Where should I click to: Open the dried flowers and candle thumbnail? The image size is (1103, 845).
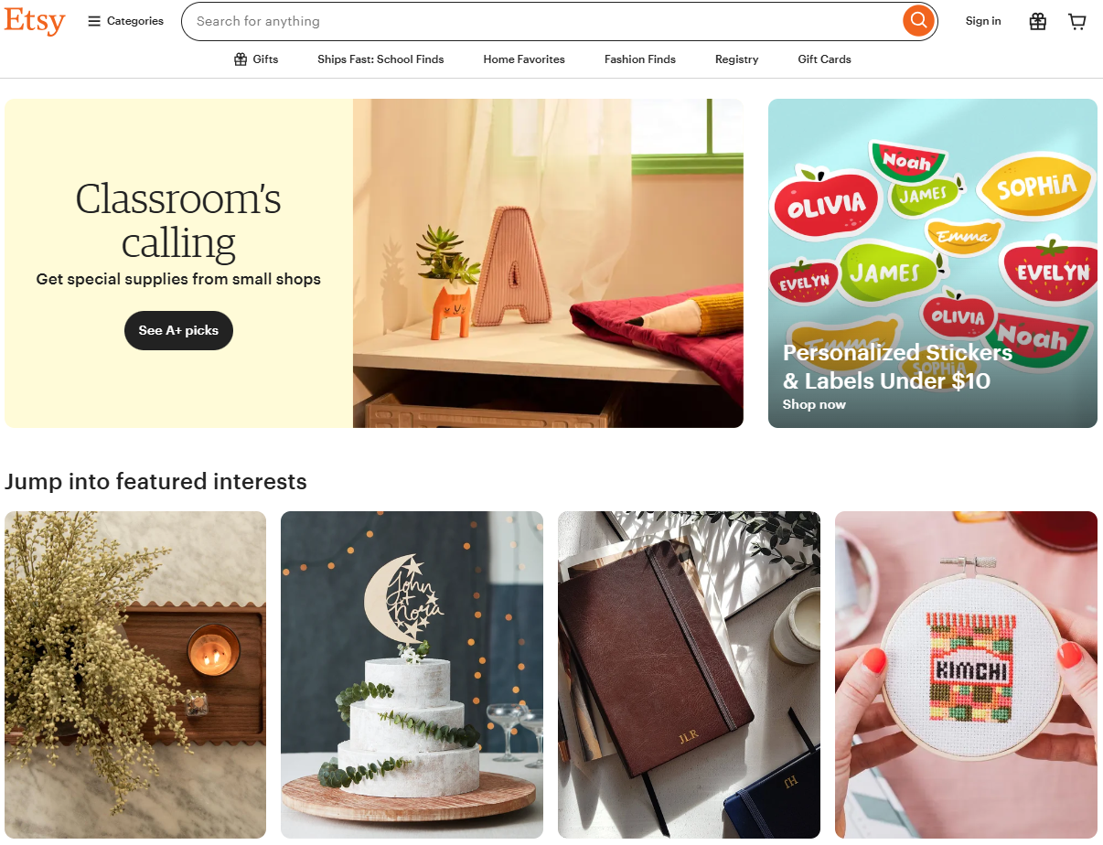(135, 675)
